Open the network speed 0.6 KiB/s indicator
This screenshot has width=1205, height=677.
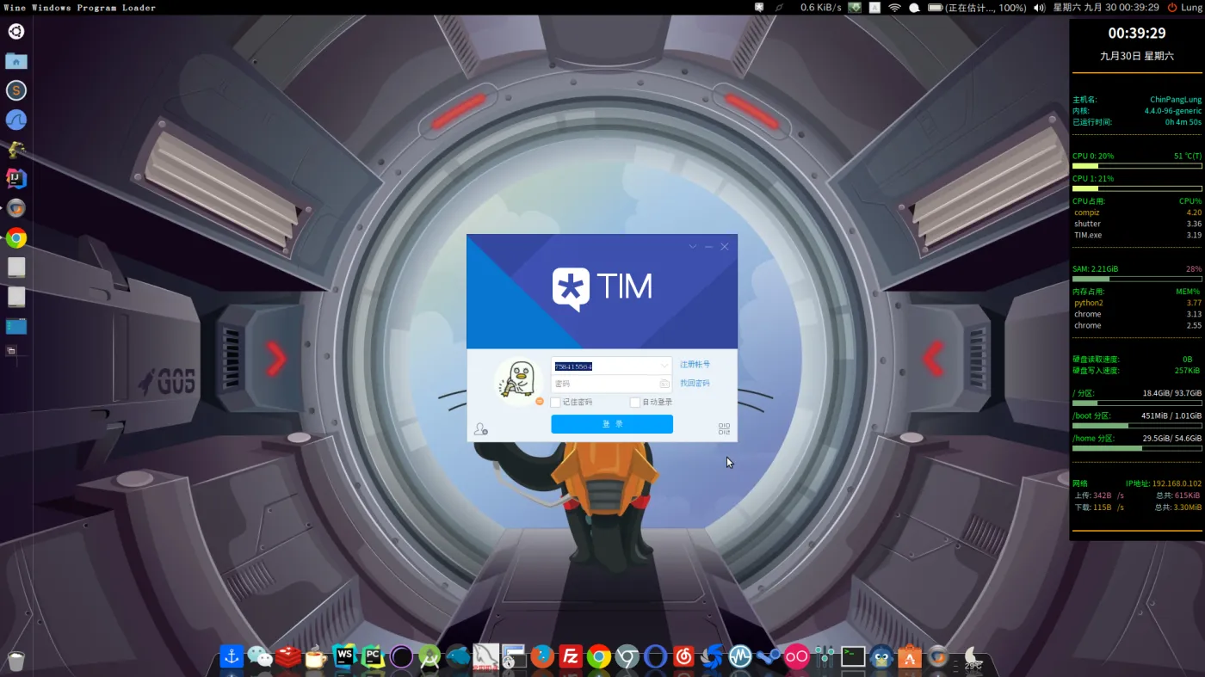click(821, 8)
